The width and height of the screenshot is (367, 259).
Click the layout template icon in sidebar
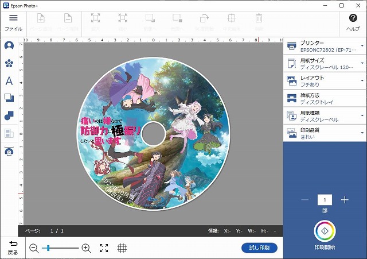[x=9, y=133]
